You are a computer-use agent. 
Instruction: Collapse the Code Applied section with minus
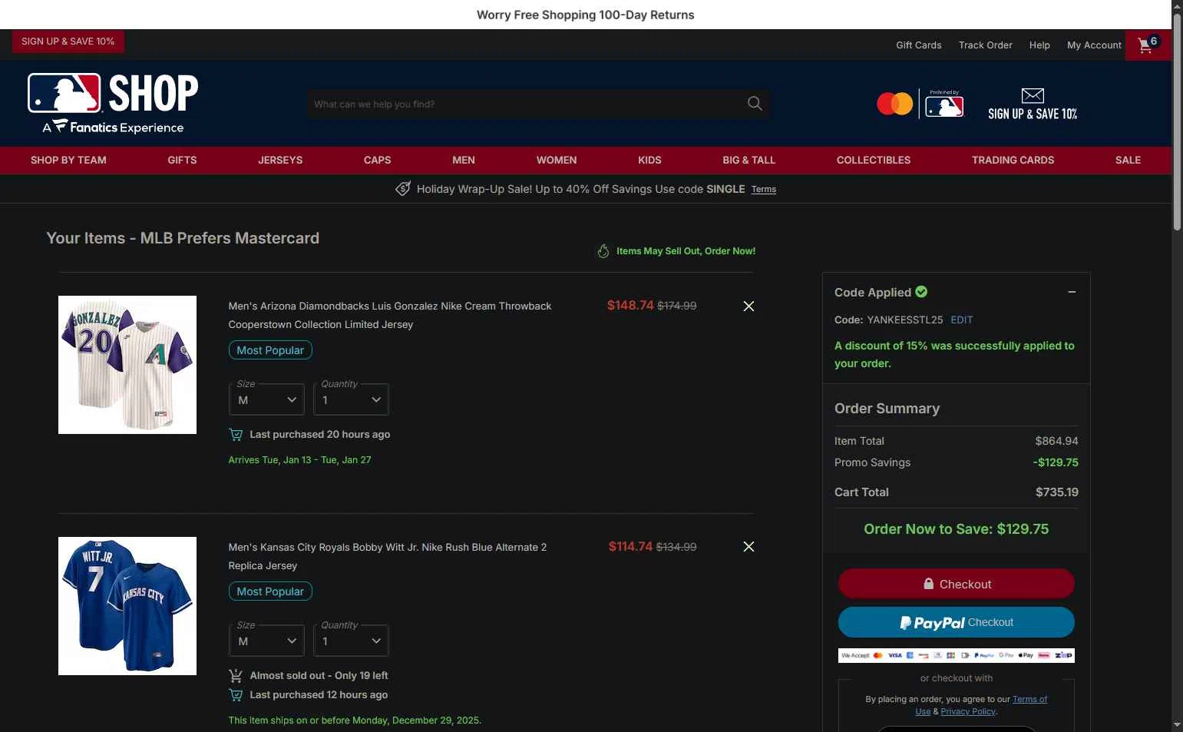pos(1072,292)
